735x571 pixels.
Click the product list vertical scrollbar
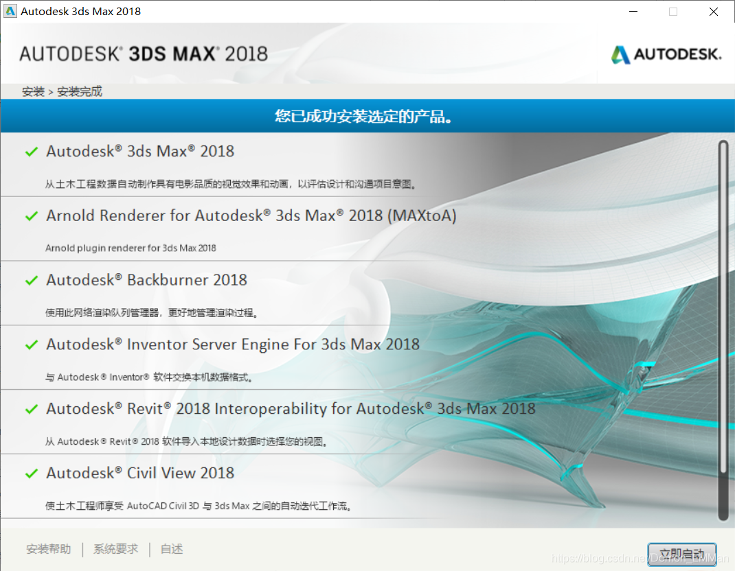pyautogui.click(x=723, y=330)
